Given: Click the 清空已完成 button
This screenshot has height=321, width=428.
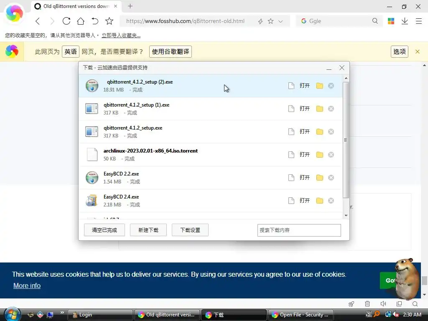Looking at the screenshot, I should (104, 230).
